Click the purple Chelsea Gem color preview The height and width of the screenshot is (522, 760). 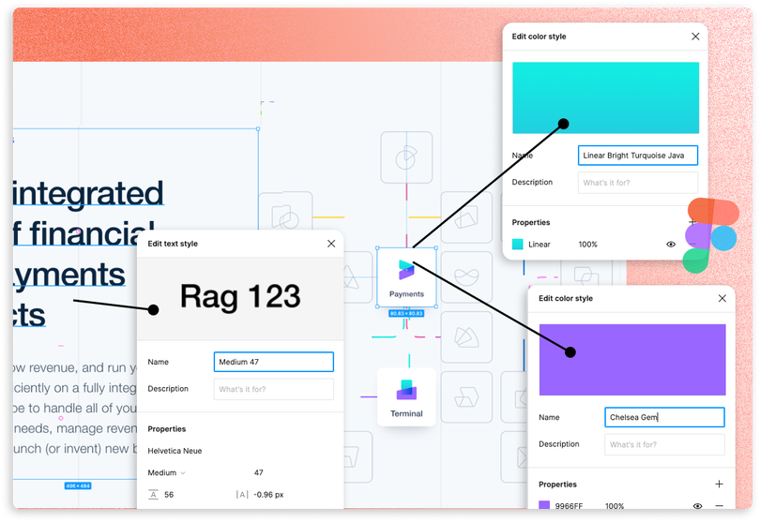point(632,360)
